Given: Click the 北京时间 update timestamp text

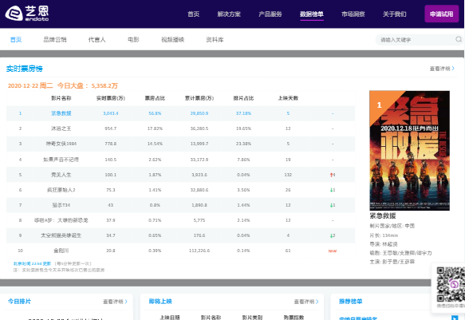Looking at the screenshot, I should pos(32,263).
